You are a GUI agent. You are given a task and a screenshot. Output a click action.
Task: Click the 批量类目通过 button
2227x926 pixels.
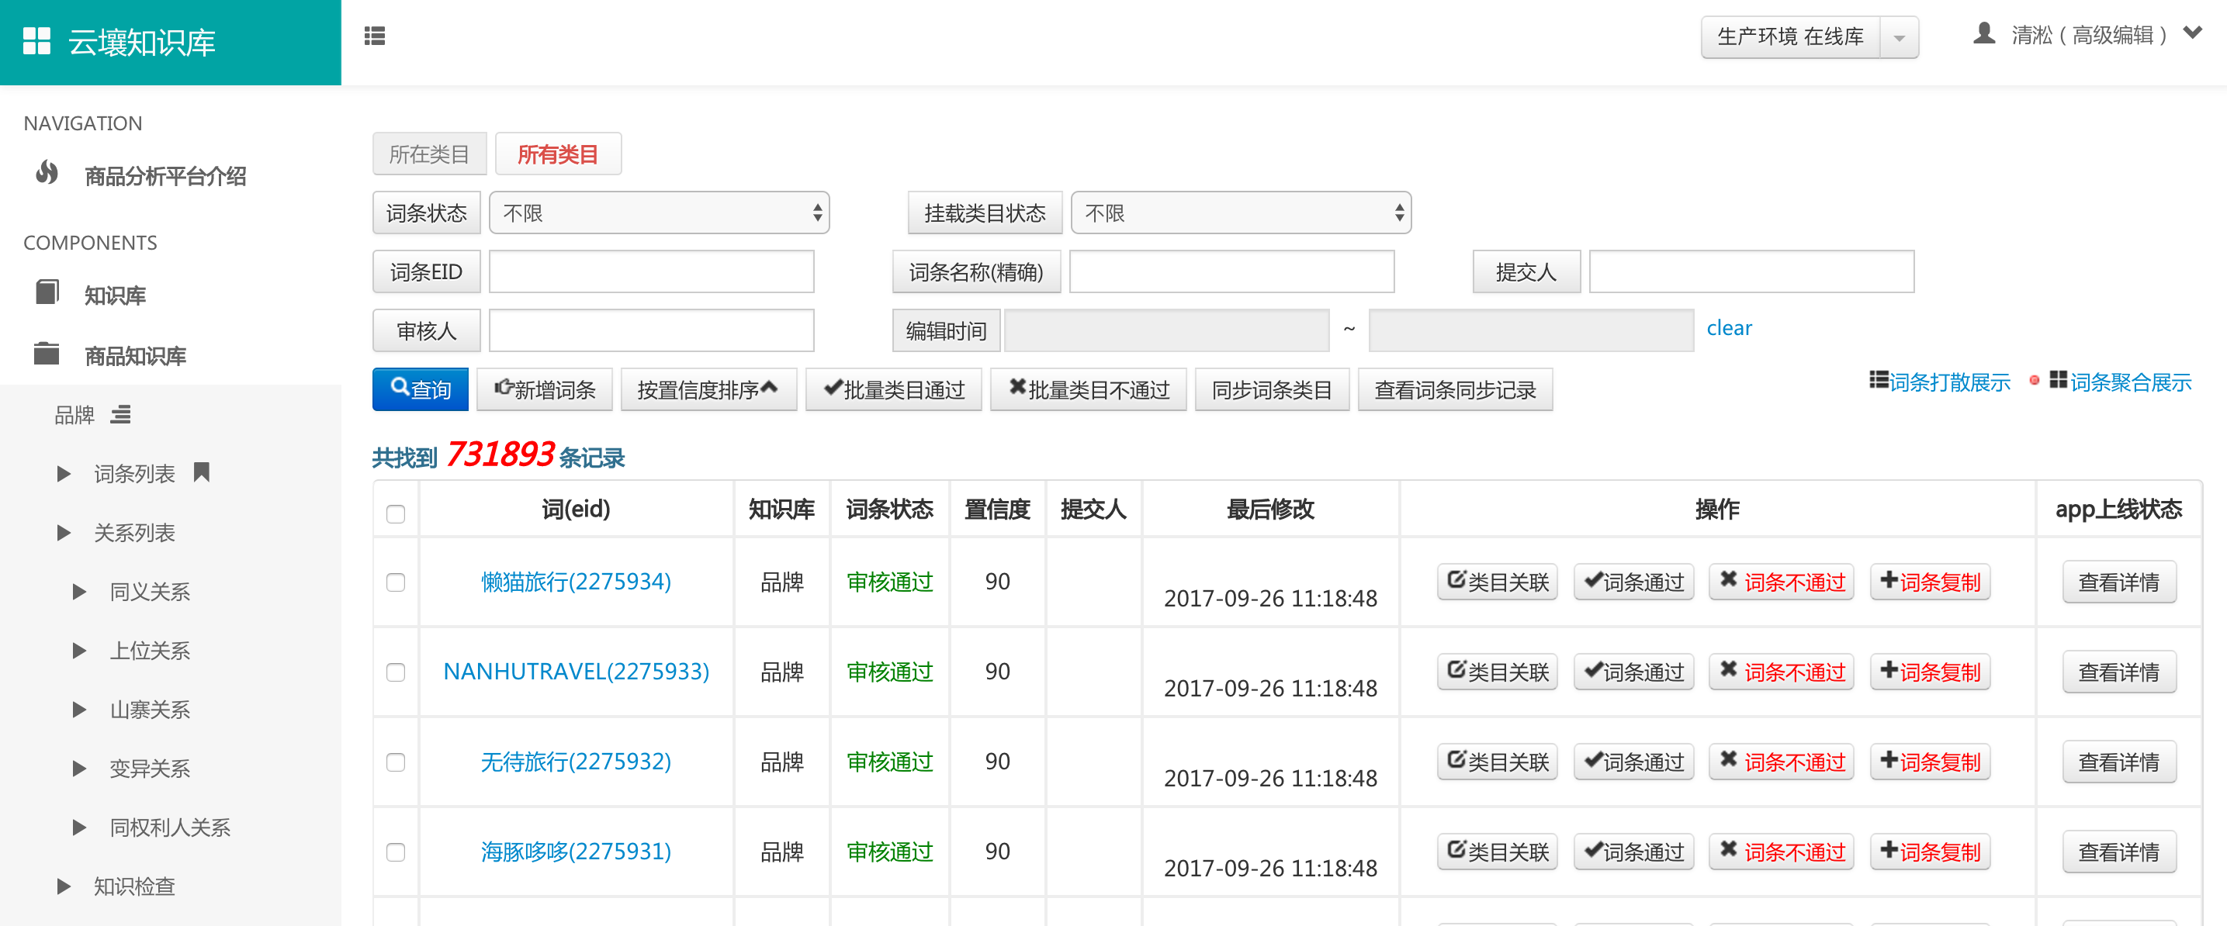point(894,389)
